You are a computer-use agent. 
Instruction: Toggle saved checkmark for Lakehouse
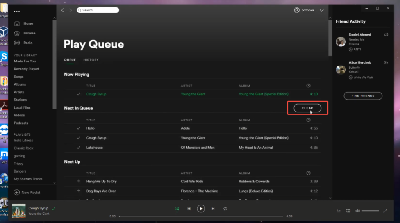click(x=79, y=148)
